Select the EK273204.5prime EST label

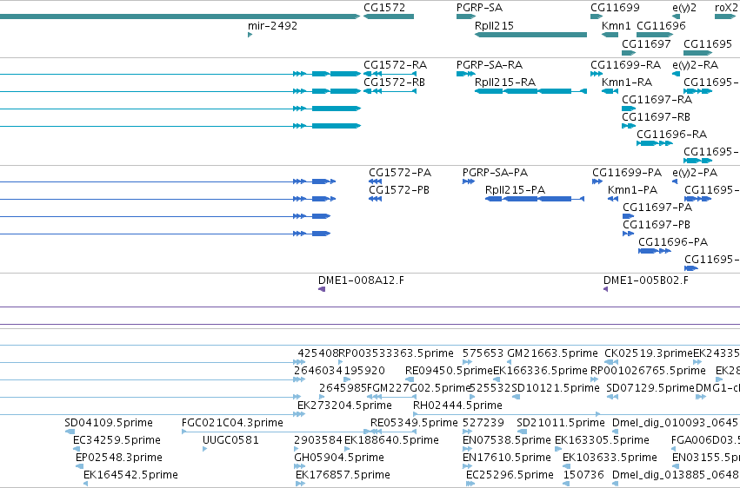344,406
